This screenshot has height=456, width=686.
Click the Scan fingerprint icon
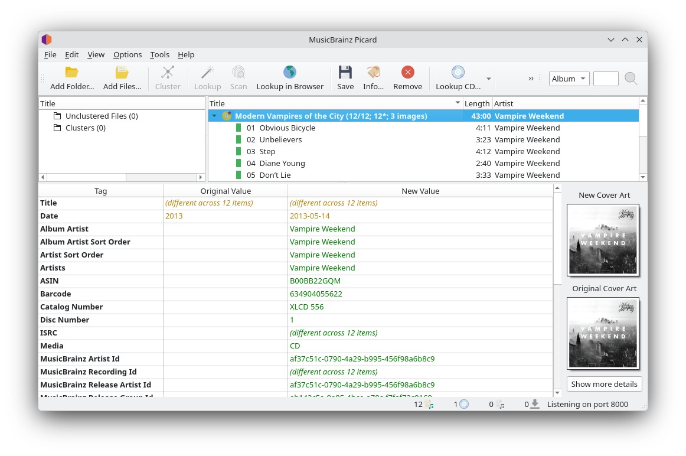point(239,72)
